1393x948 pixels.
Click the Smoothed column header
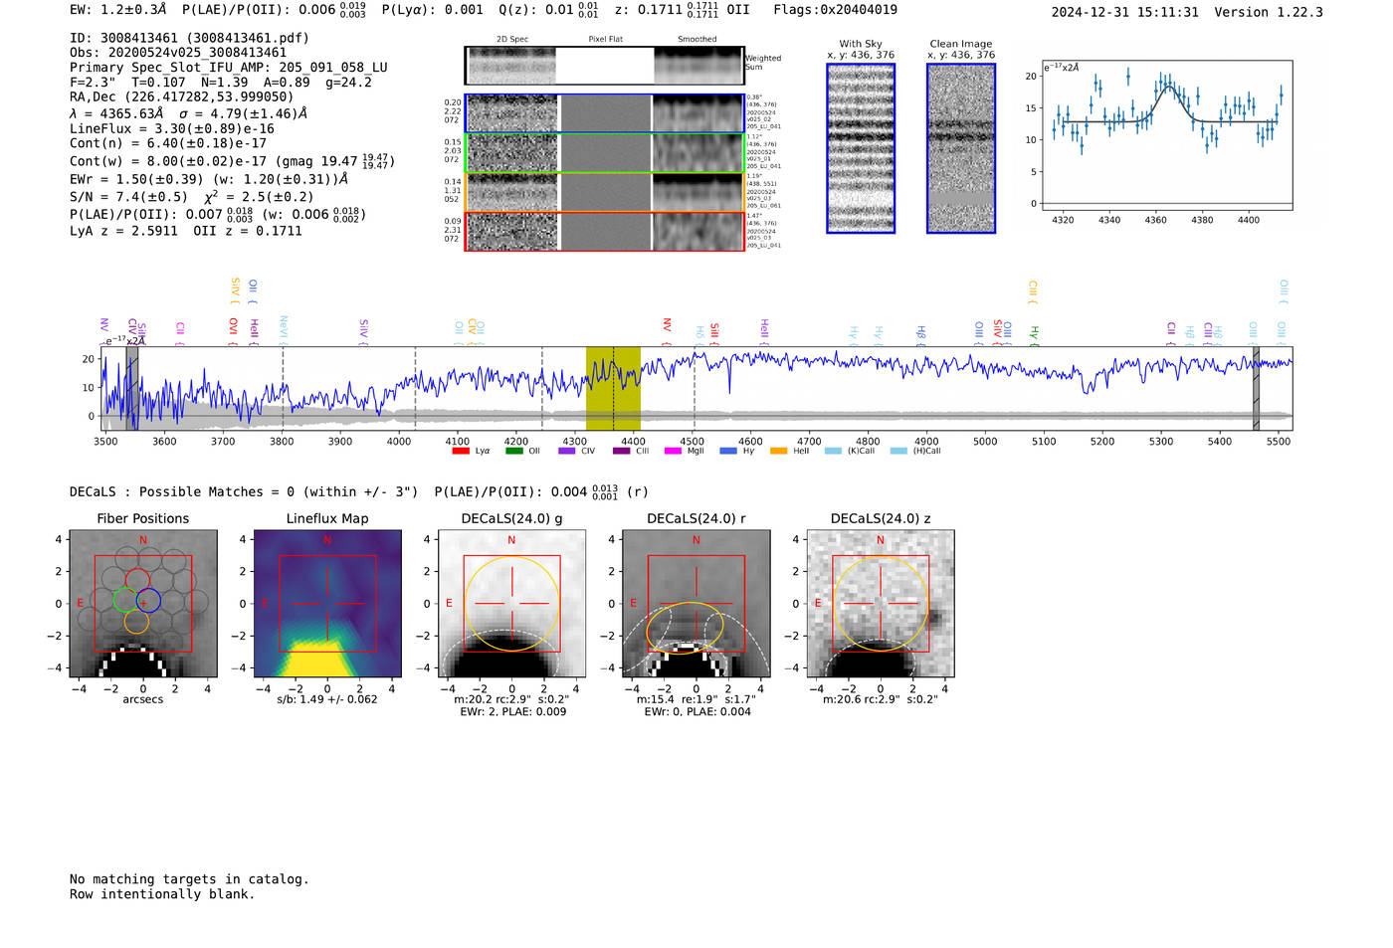pyautogui.click(x=697, y=40)
